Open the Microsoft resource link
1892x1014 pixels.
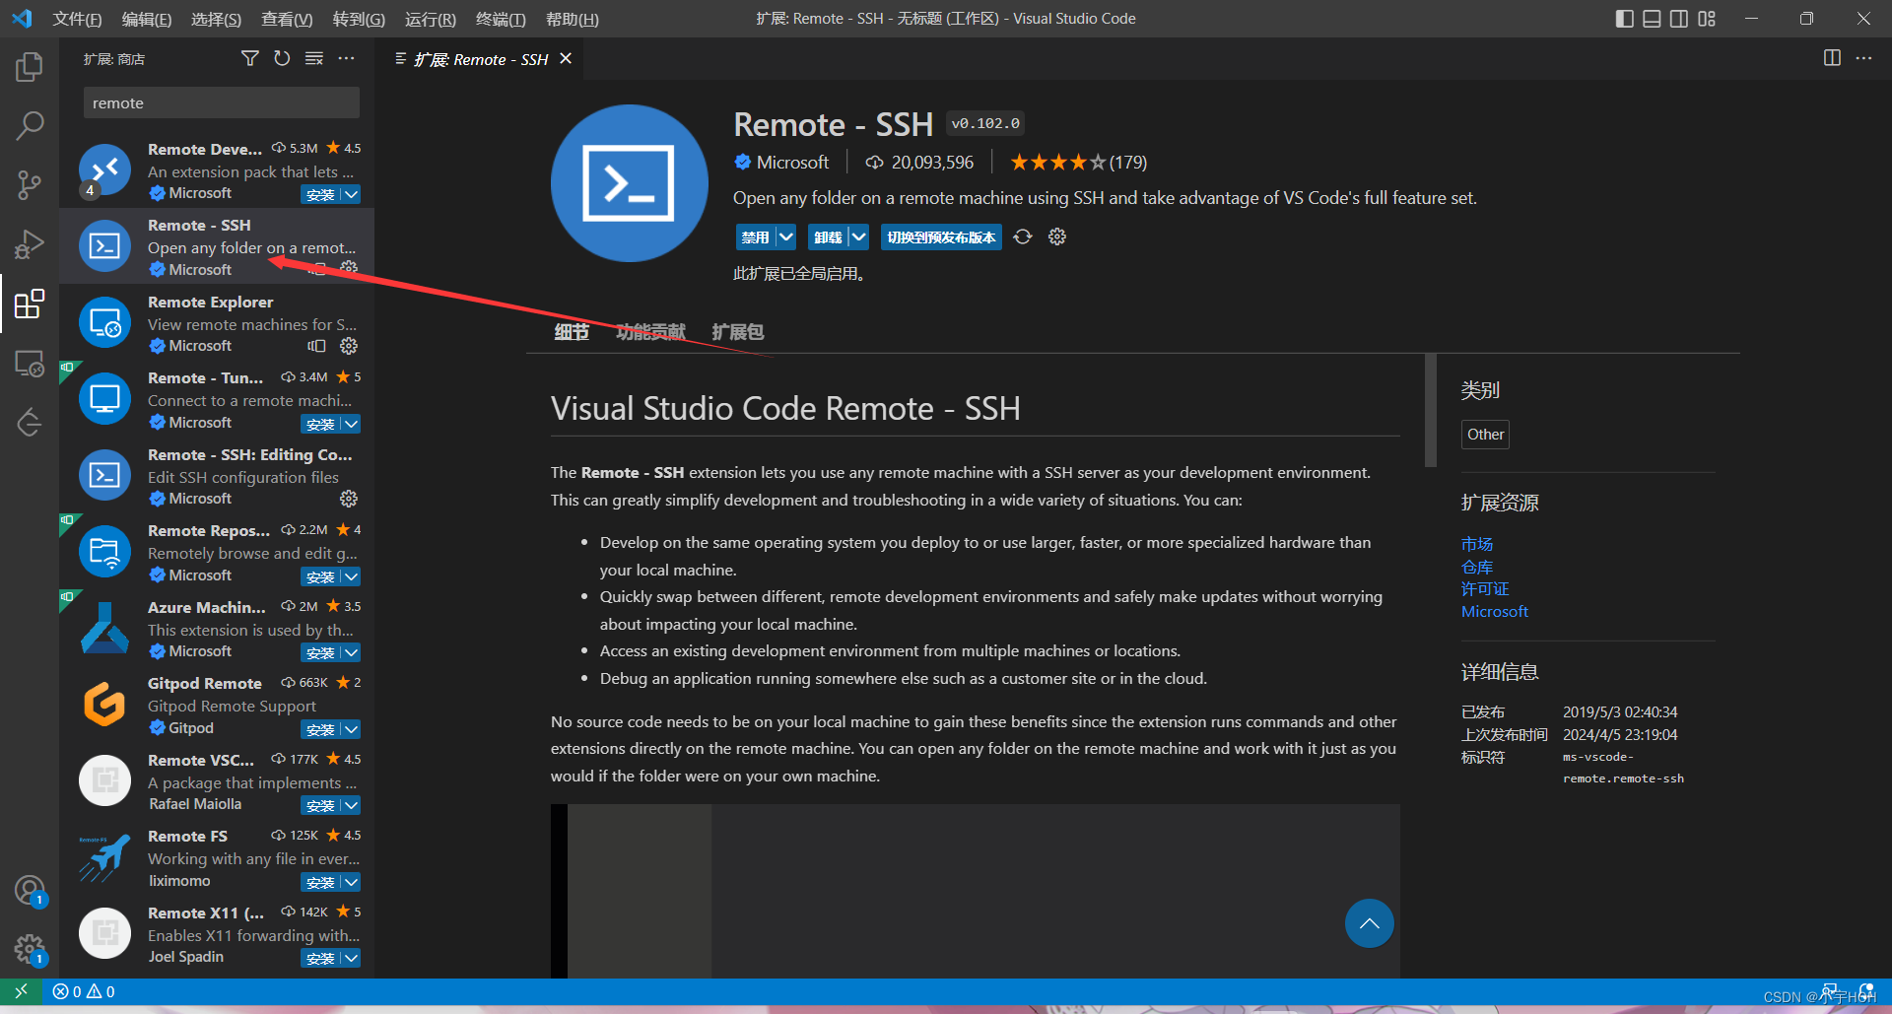tap(1495, 611)
